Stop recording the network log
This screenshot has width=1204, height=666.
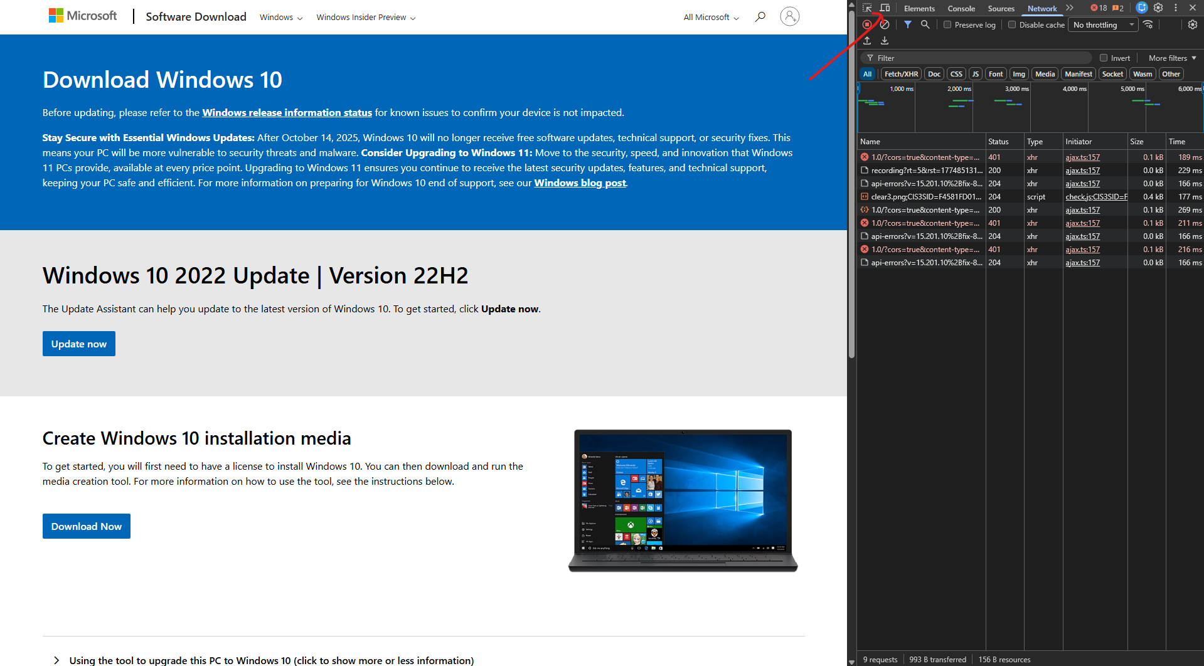point(867,24)
